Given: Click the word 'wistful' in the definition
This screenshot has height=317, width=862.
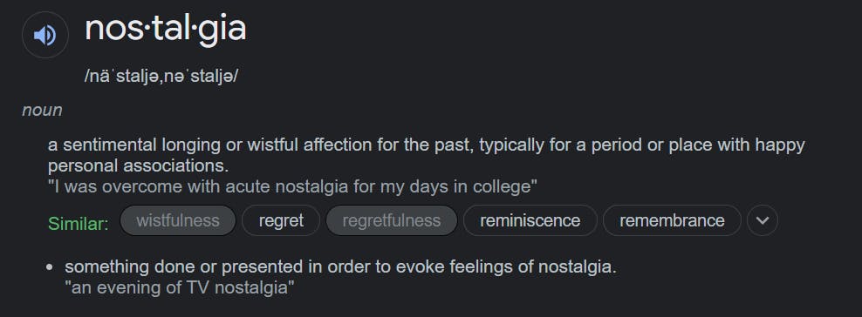Looking at the screenshot, I should coord(273,145).
